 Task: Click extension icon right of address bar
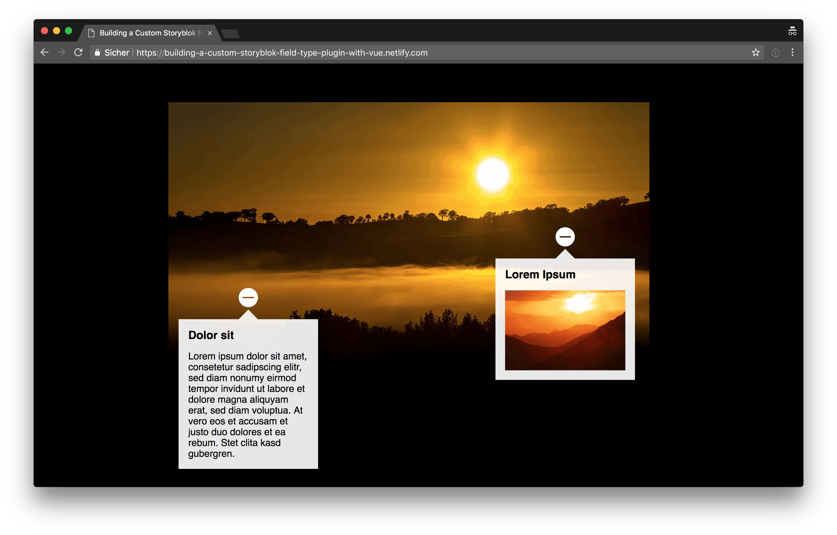pyautogui.click(x=775, y=53)
